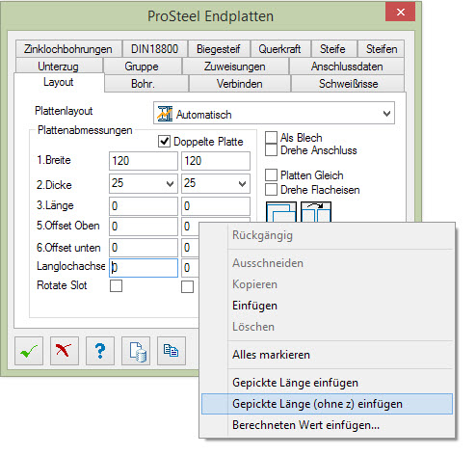476x455 pixels.
Task: Click second Länge input field
Action: (x=216, y=206)
